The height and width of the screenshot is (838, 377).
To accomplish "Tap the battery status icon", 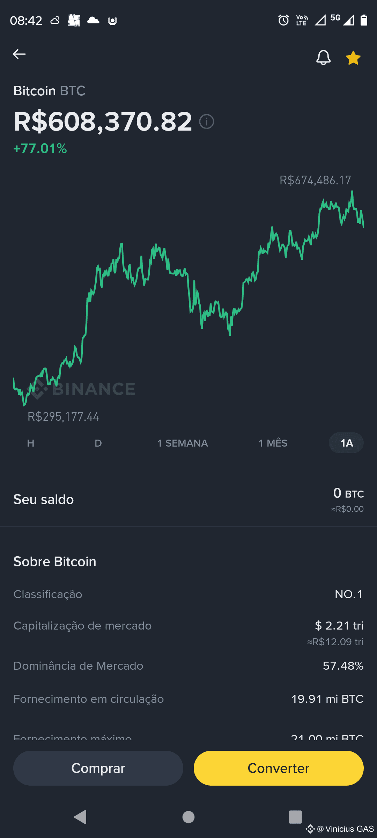I will coord(364,20).
